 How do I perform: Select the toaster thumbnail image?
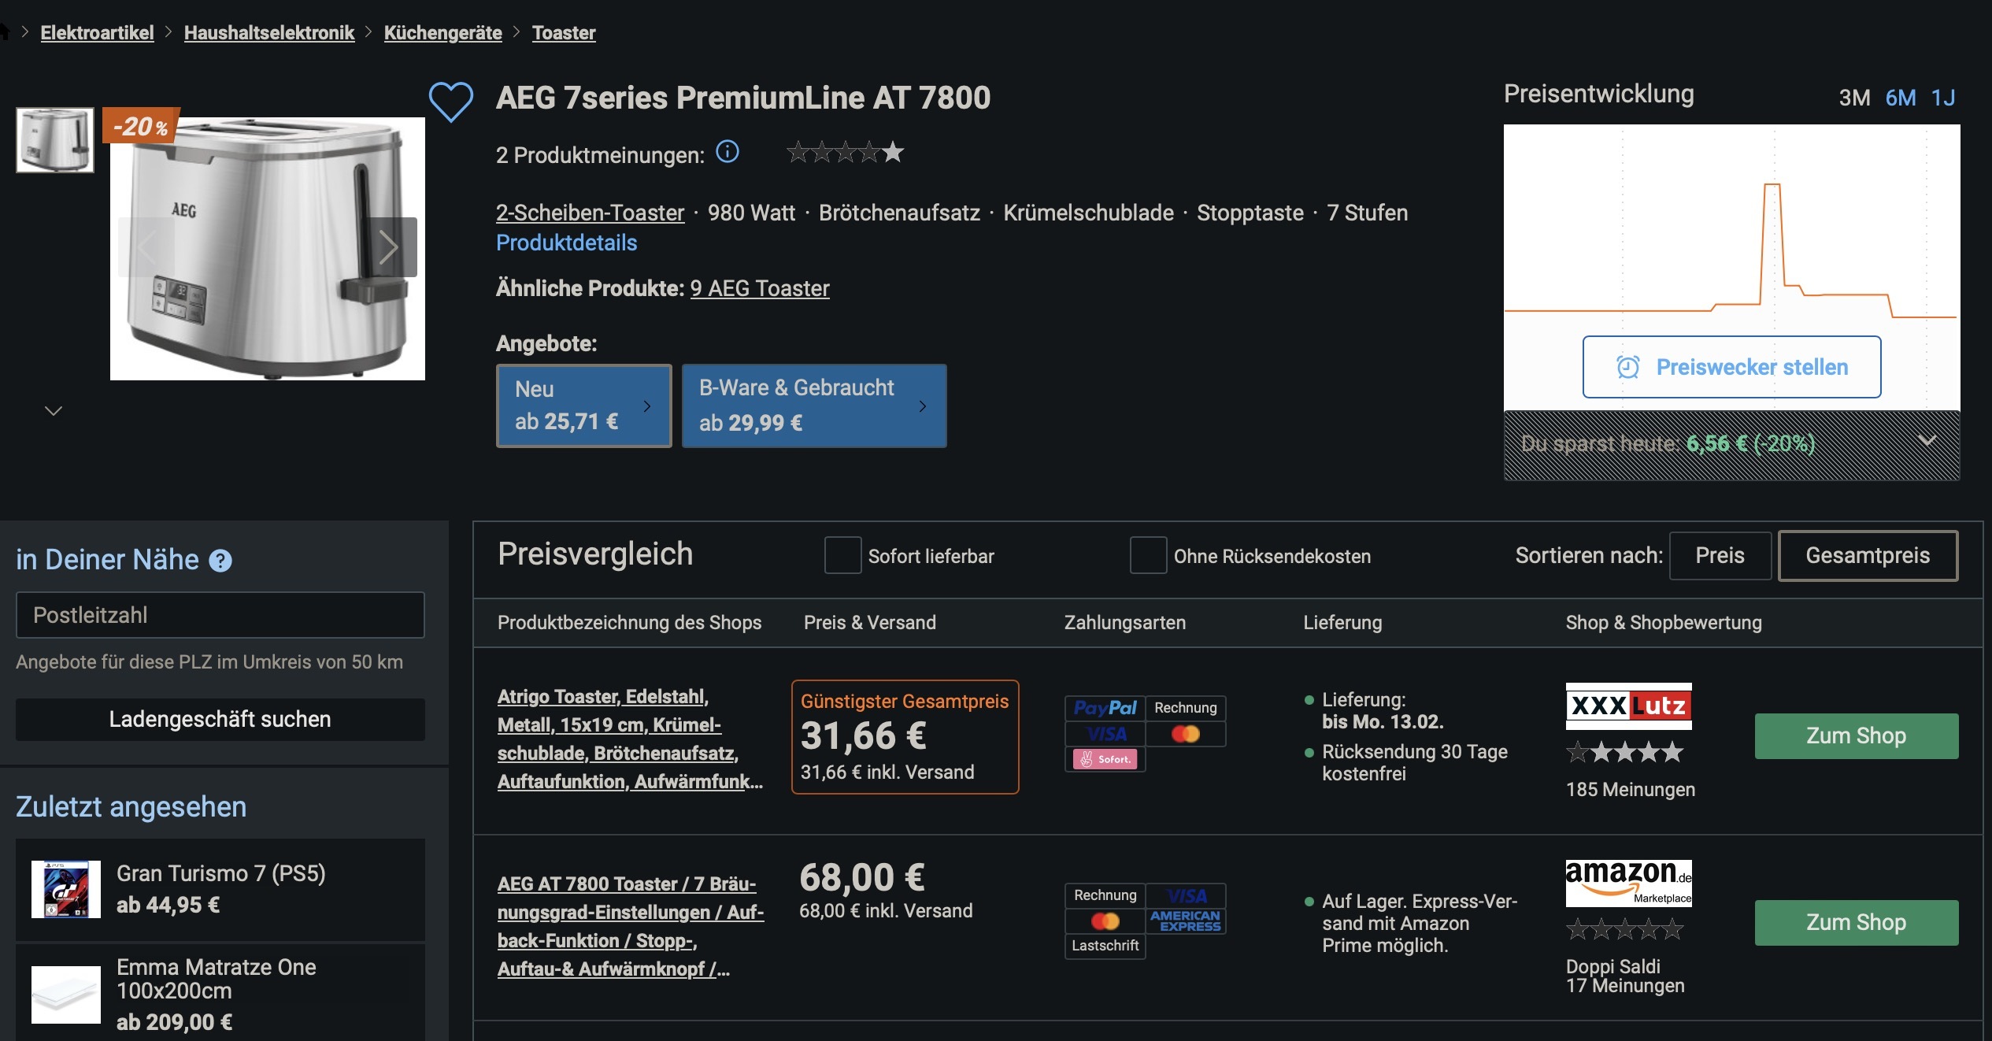(x=55, y=140)
